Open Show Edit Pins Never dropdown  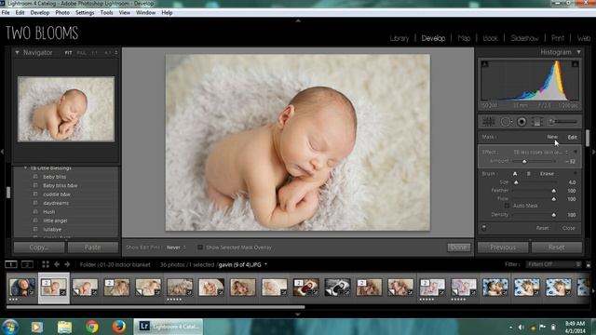(x=176, y=248)
